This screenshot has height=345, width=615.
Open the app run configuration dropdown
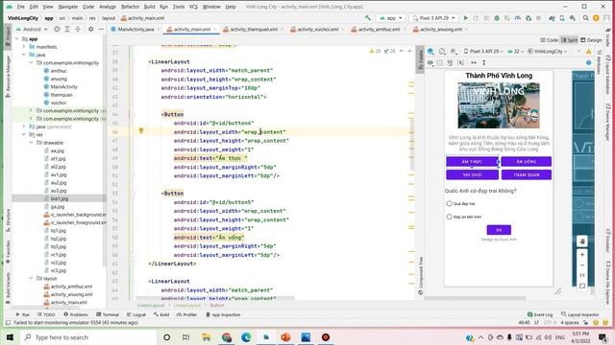[391, 18]
